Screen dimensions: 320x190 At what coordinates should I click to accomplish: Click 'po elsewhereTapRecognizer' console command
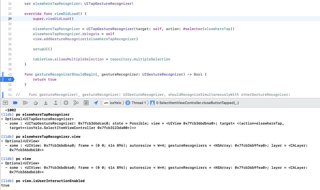point(42,115)
